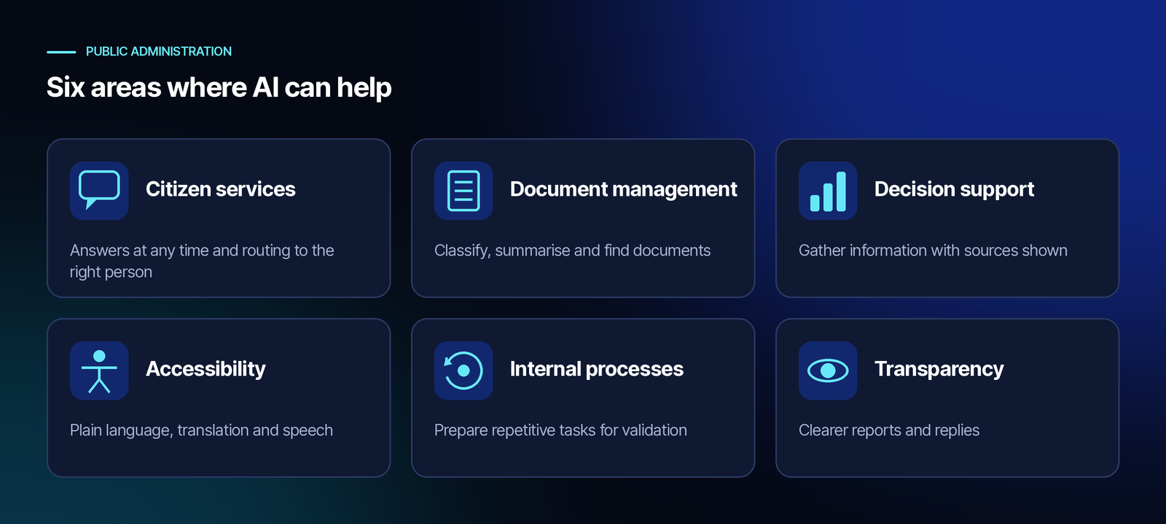Click the Decision support bar chart icon
Image resolution: width=1166 pixels, height=524 pixels.
coord(828,191)
